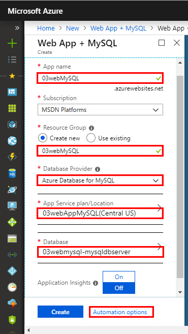Click the vertical scrollbar down arrow
Image resolution: width=188 pixels, height=334 pixels.
coord(180,292)
